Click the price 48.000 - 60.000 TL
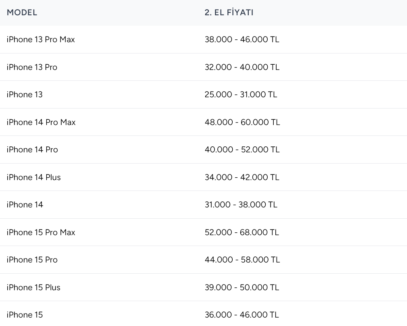 coord(242,122)
